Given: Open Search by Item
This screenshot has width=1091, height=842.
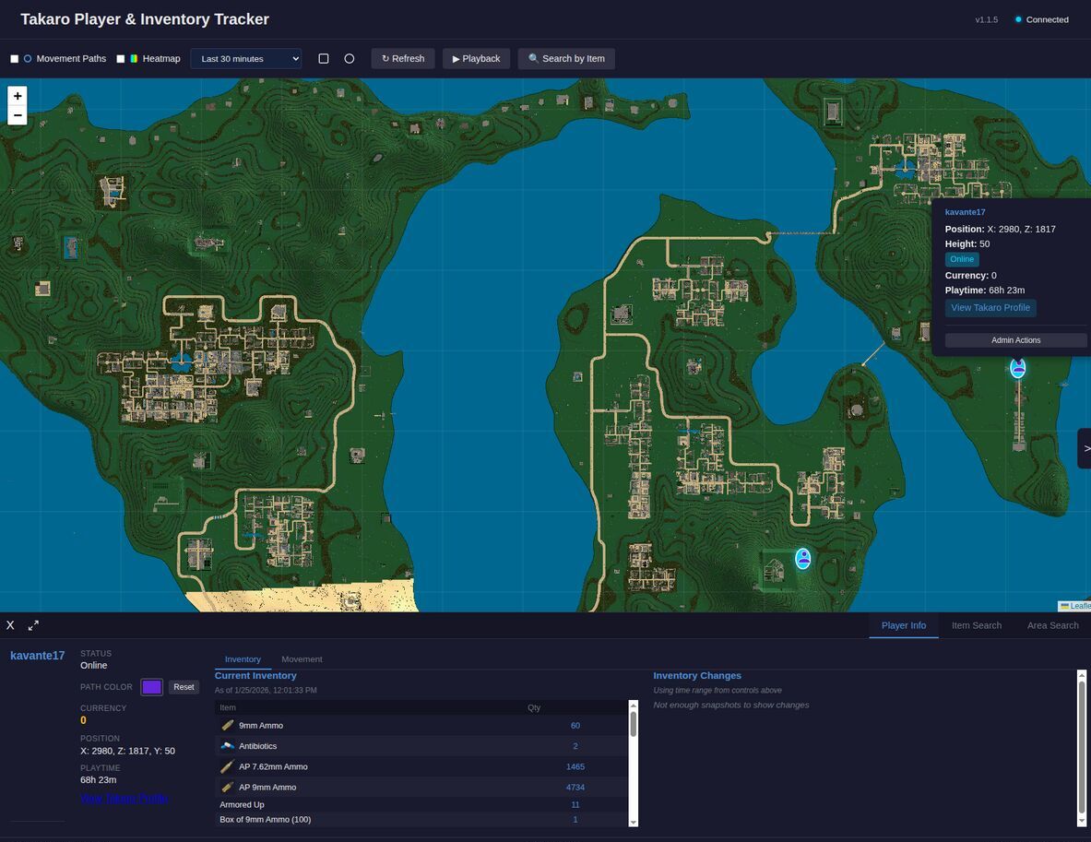Looking at the screenshot, I should click(565, 58).
